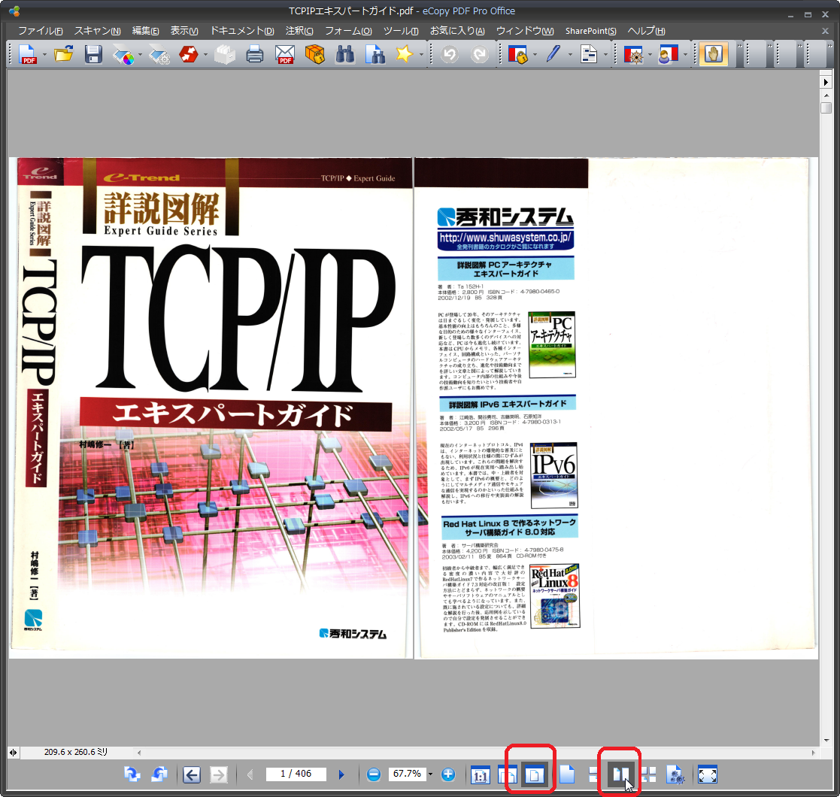Select the pencil annotation tool

coord(553,54)
